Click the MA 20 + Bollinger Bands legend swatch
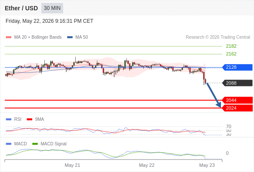254x172 pixels. pyautogui.click(x=9, y=37)
